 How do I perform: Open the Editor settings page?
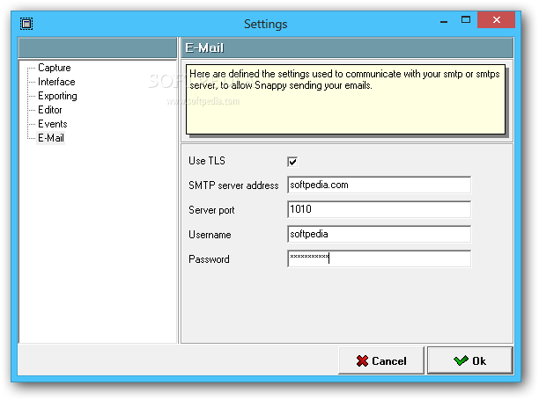(50, 110)
